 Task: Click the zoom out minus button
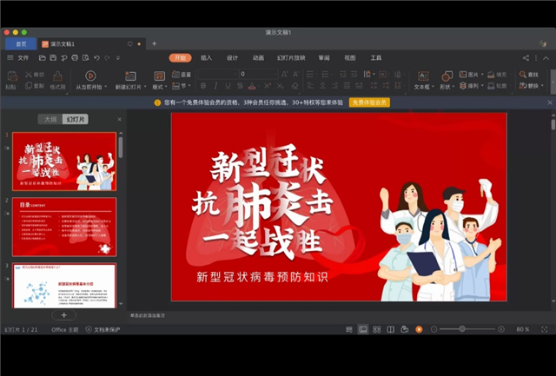pyautogui.click(x=434, y=329)
